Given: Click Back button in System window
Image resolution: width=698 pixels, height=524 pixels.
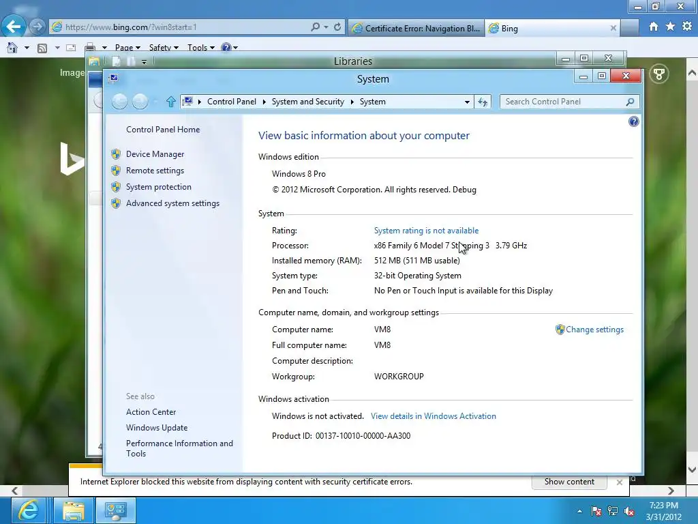Looking at the screenshot, I should pos(119,102).
